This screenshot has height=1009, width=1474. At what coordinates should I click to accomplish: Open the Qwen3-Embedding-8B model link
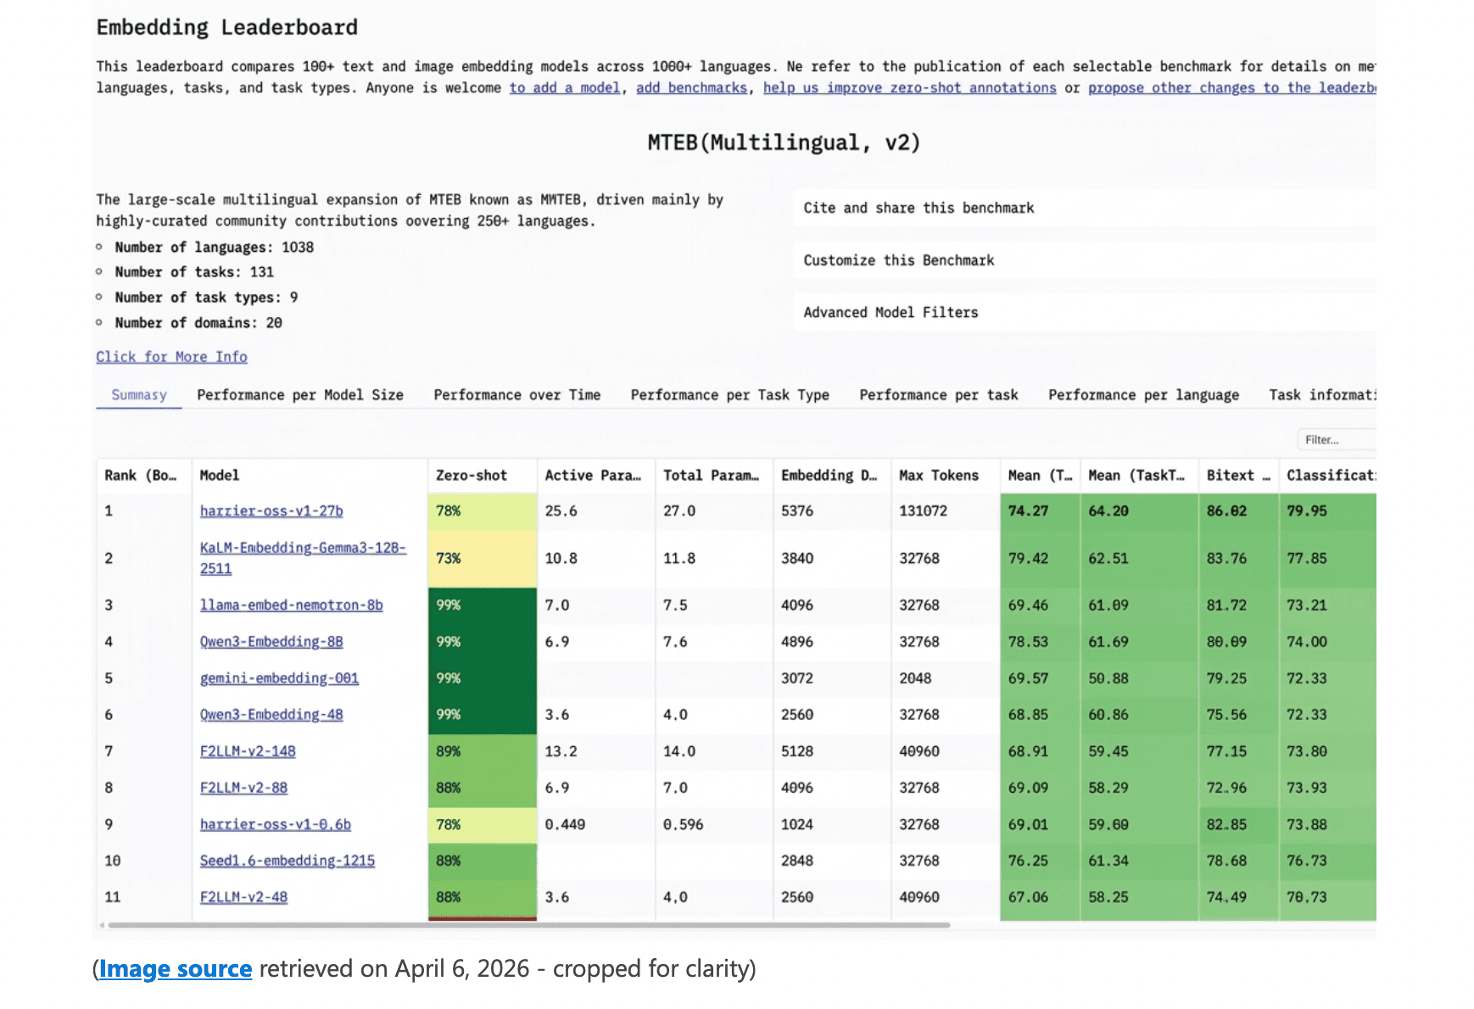[271, 642]
